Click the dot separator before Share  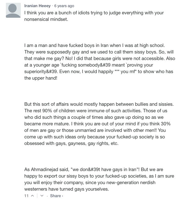tap(47, 196)
